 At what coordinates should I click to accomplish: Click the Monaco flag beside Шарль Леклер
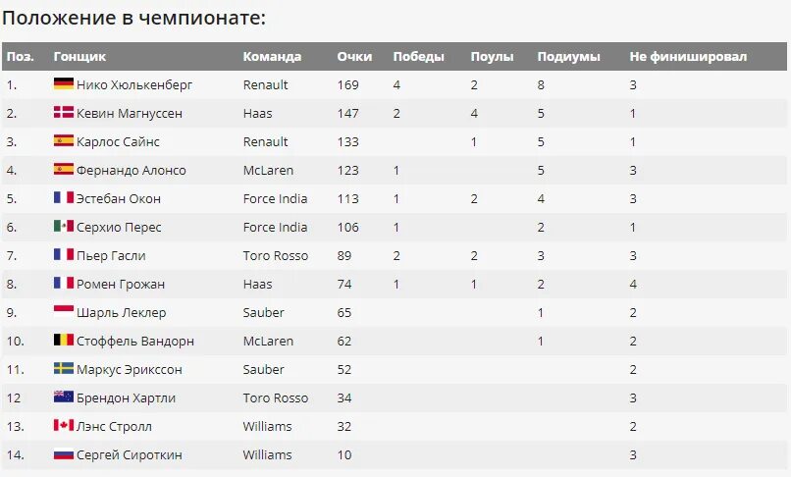64,311
